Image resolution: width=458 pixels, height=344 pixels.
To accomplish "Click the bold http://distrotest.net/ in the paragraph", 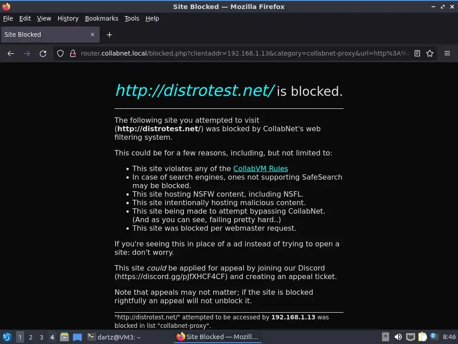I will point(159,129).
